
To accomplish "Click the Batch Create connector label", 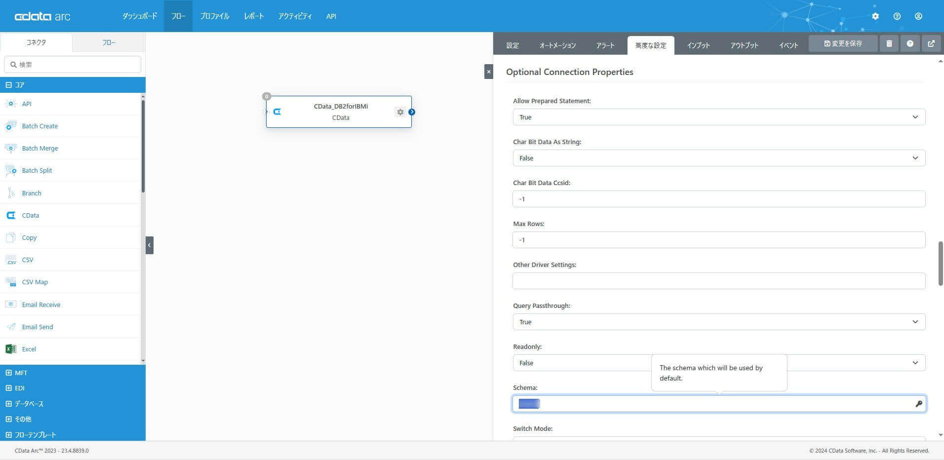I will [x=40, y=126].
